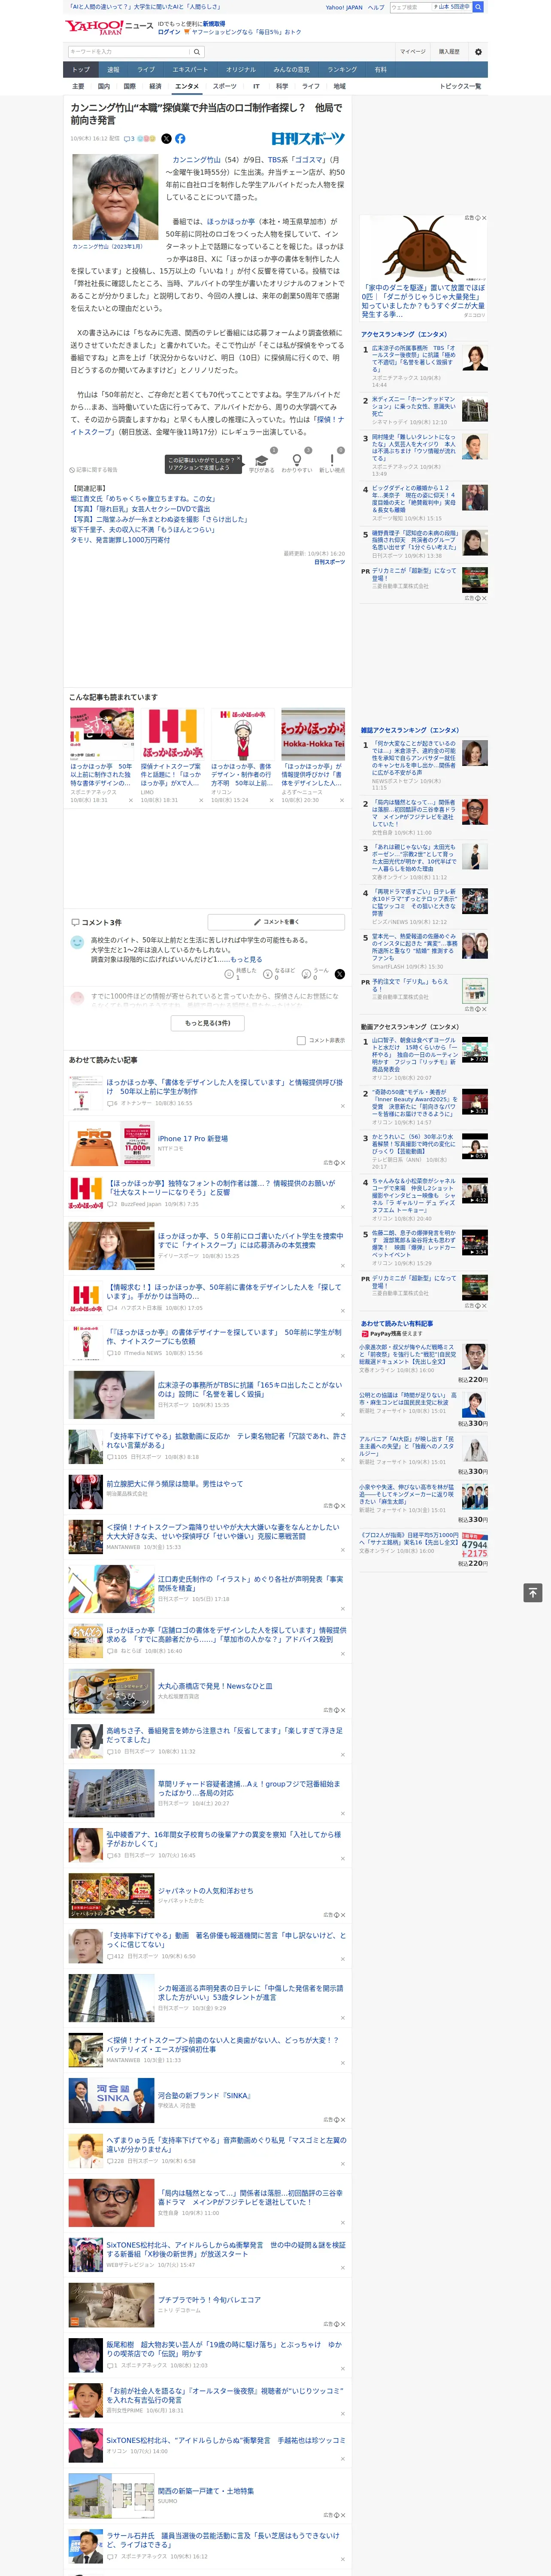Screen dimensions: 551x2576
Task: Share the article on Facebook
Action: pyautogui.click(x=180, y=139)
